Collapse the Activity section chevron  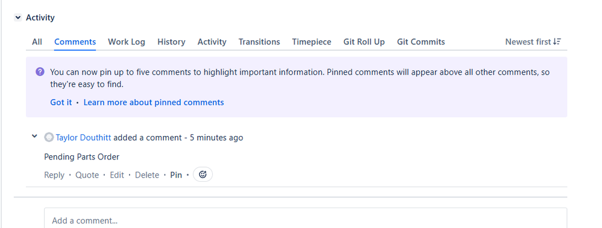click(x=18, y=17)
